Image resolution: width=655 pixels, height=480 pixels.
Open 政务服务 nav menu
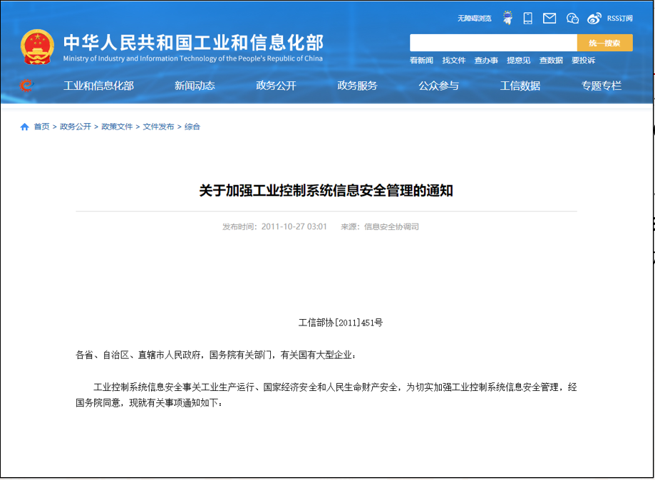point(357,85)
